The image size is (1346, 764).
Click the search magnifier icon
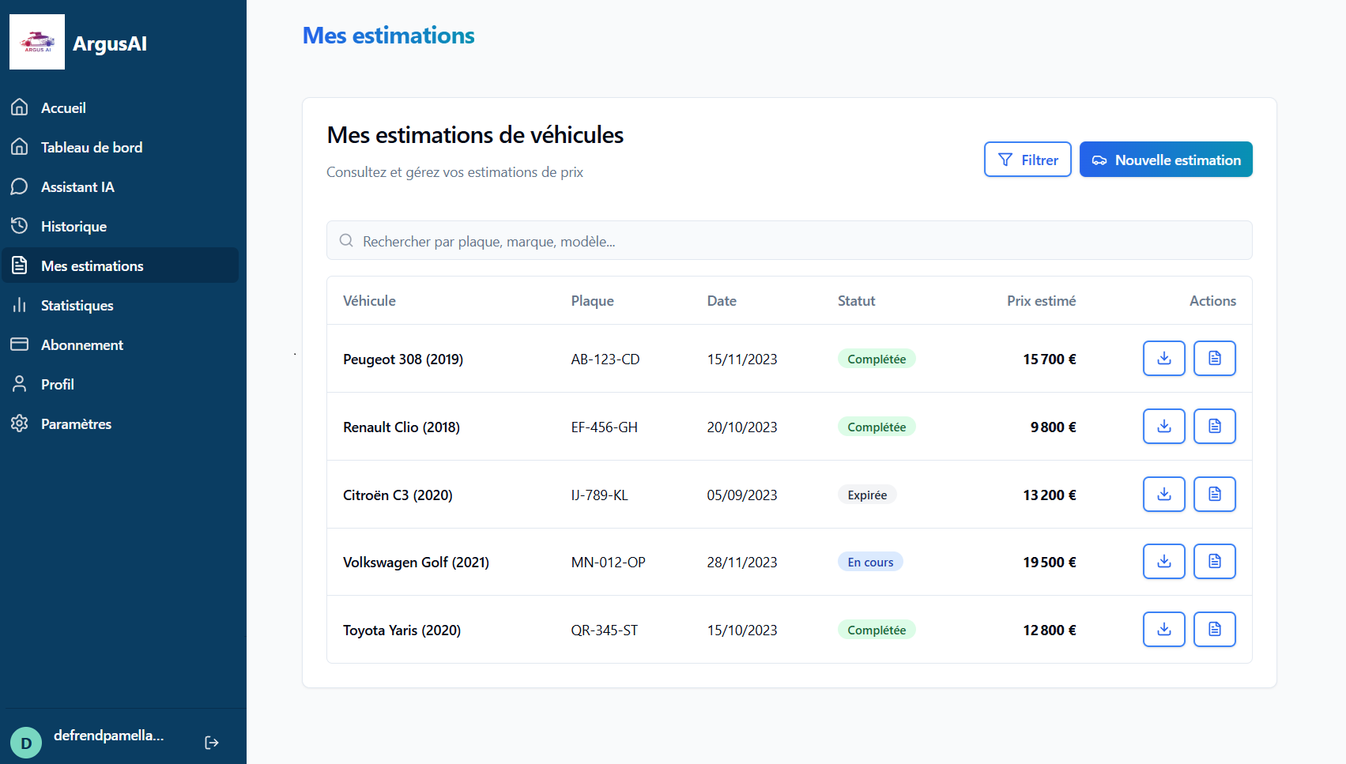pos(346,240)
